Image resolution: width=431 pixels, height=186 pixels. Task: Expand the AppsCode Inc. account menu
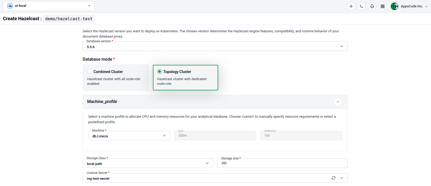(414, 6)
